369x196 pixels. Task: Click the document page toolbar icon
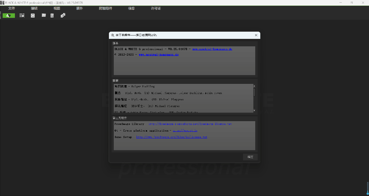(x=52, y=16)
